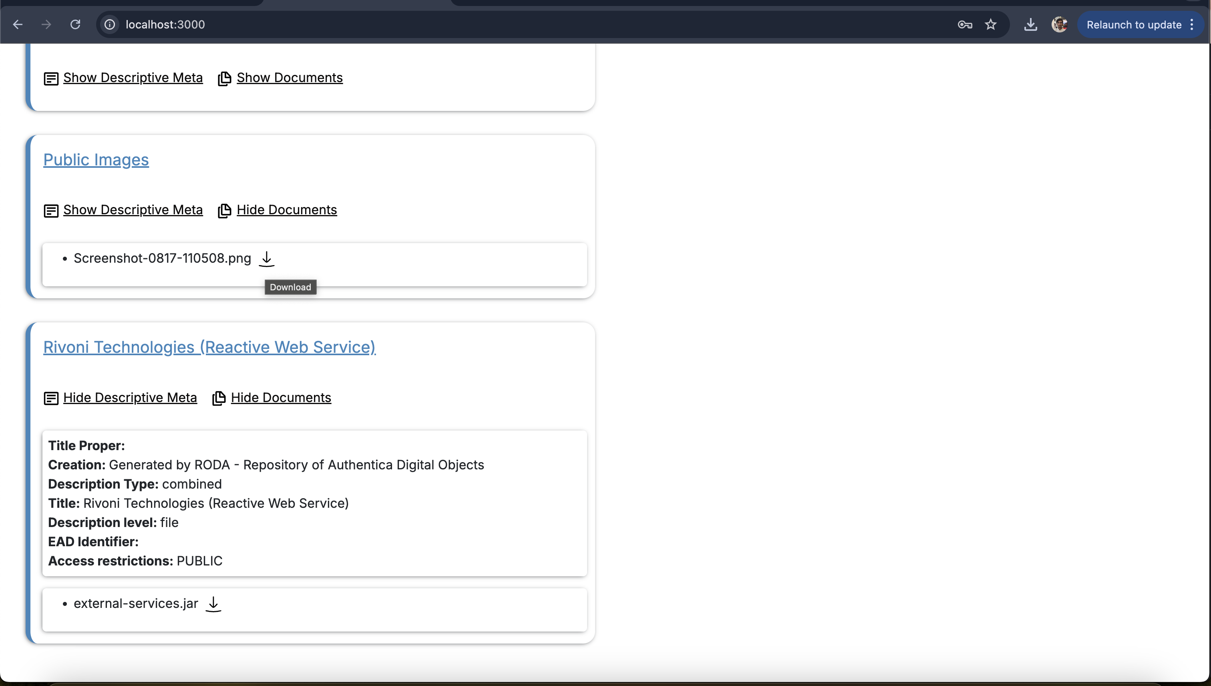Click documents icon in Rivoni Technologies card
Viewport: 1211px width, 686px height.
219,398
